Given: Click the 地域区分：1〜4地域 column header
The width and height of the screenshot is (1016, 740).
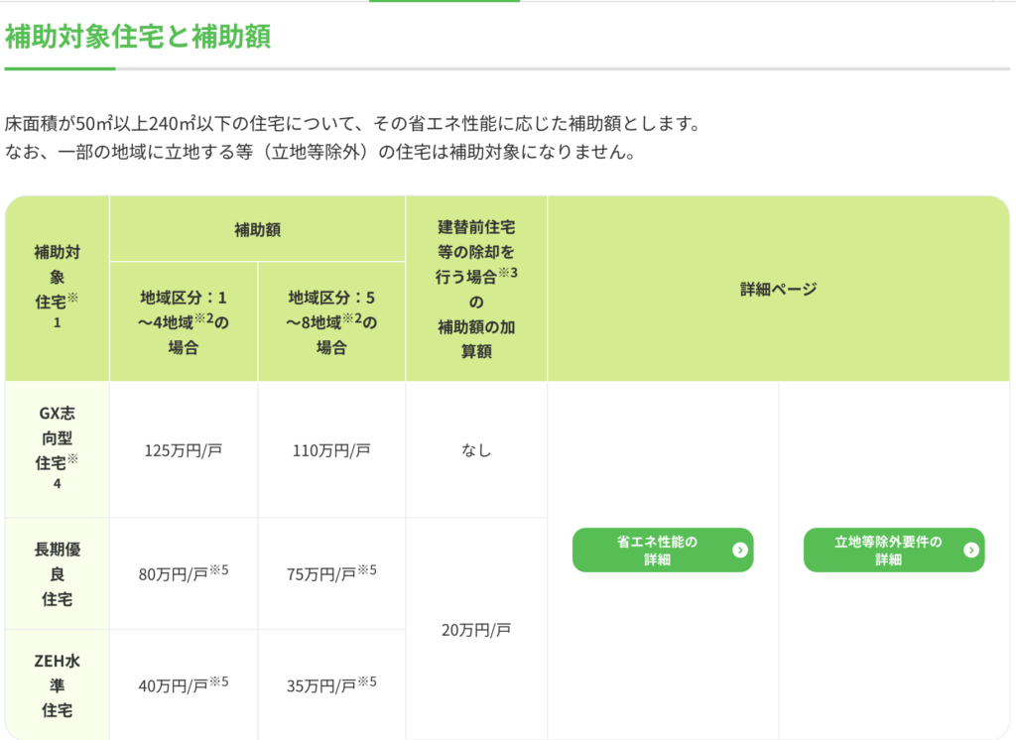Looking at the screenshot, I should coord(184,321).
